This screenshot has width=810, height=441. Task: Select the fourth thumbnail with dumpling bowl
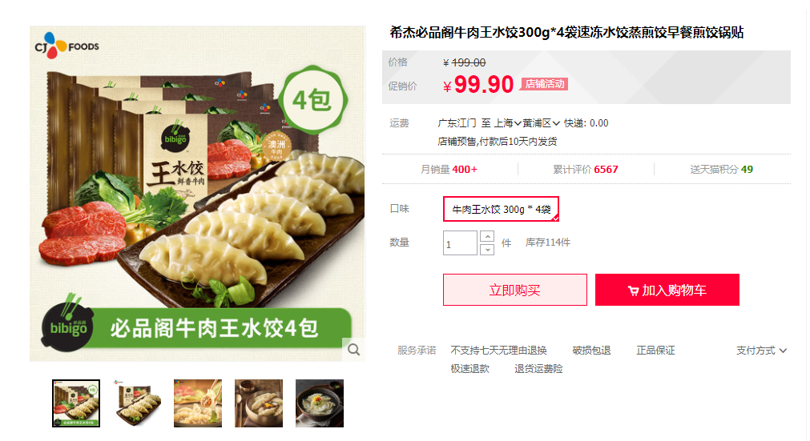coord(259,403)
